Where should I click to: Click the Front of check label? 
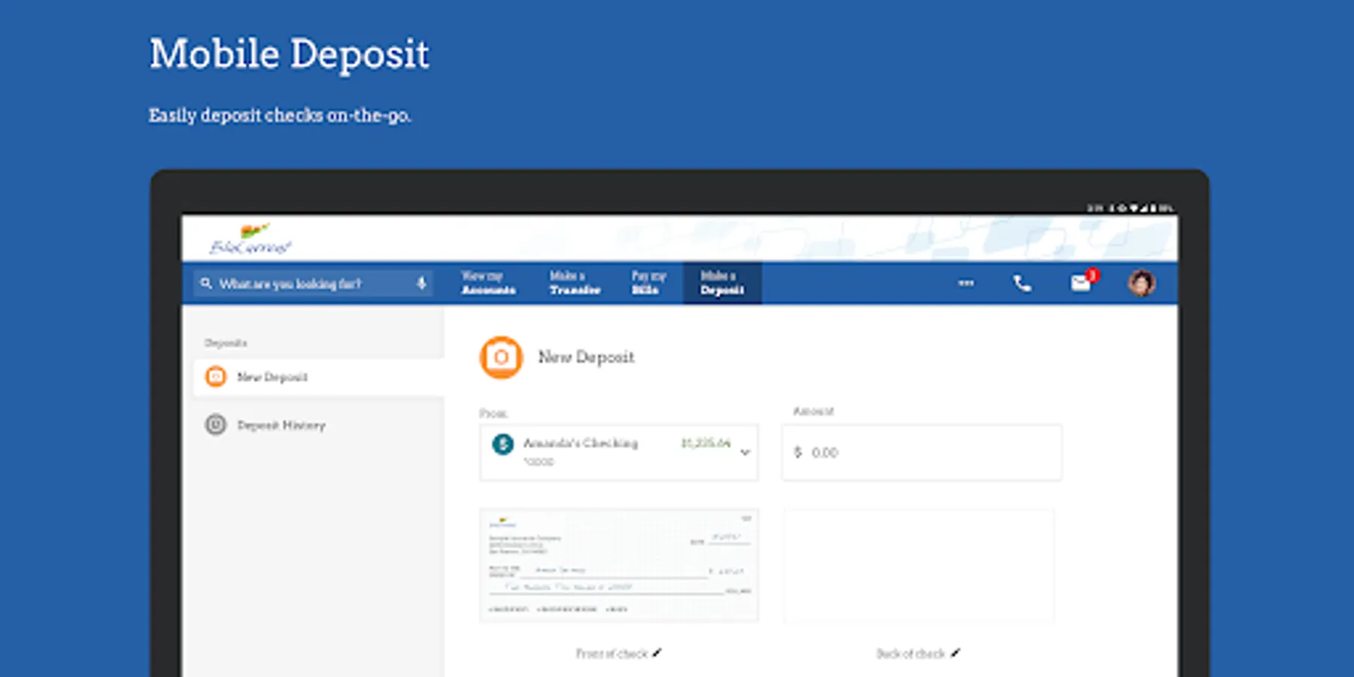pyautogui.click(x=612, y=654)
